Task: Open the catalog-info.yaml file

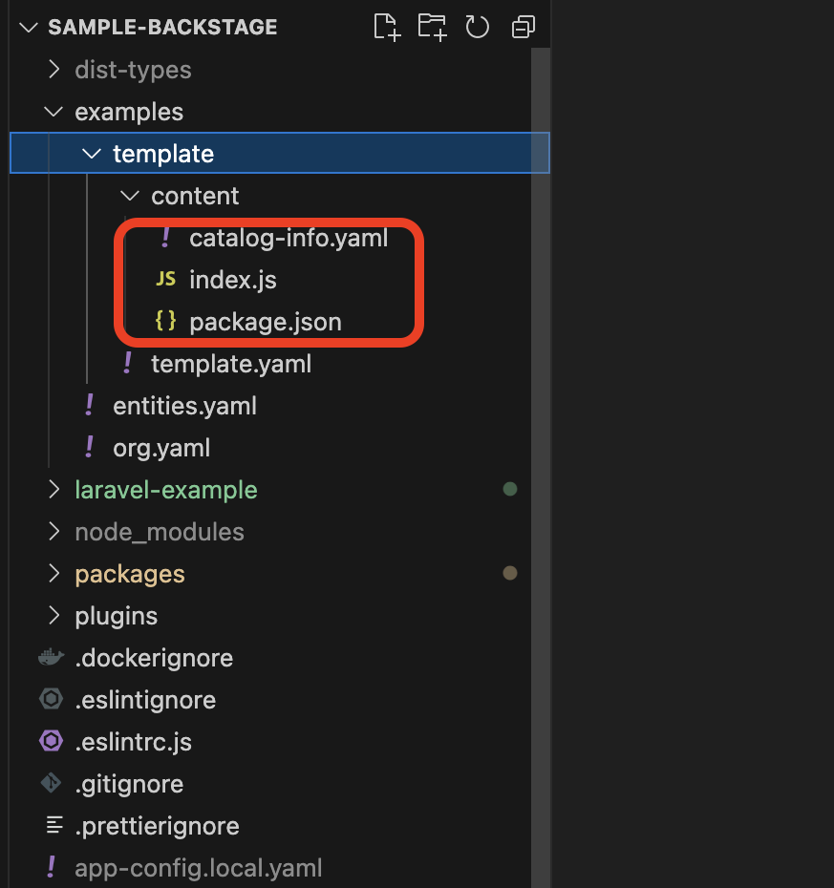Action: [289, 238]
